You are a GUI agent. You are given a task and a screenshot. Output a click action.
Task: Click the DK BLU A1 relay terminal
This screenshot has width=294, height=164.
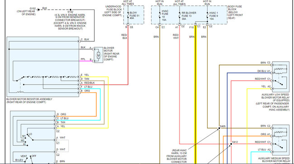click(x=264, y=71)
